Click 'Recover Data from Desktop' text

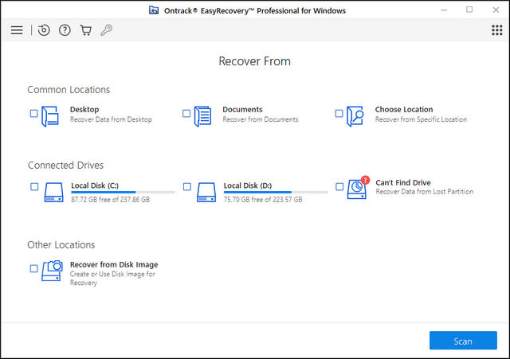pyautogui.click(x=111, y=119)
